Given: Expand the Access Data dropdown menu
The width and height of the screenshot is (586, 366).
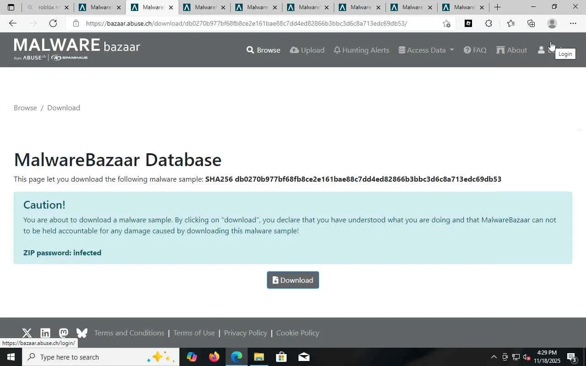Looking at the screenshot, I should tap(426, 50).
